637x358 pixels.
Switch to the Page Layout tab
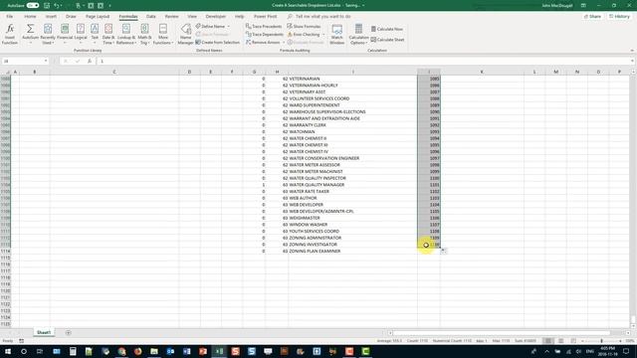(x=98, y=16)
